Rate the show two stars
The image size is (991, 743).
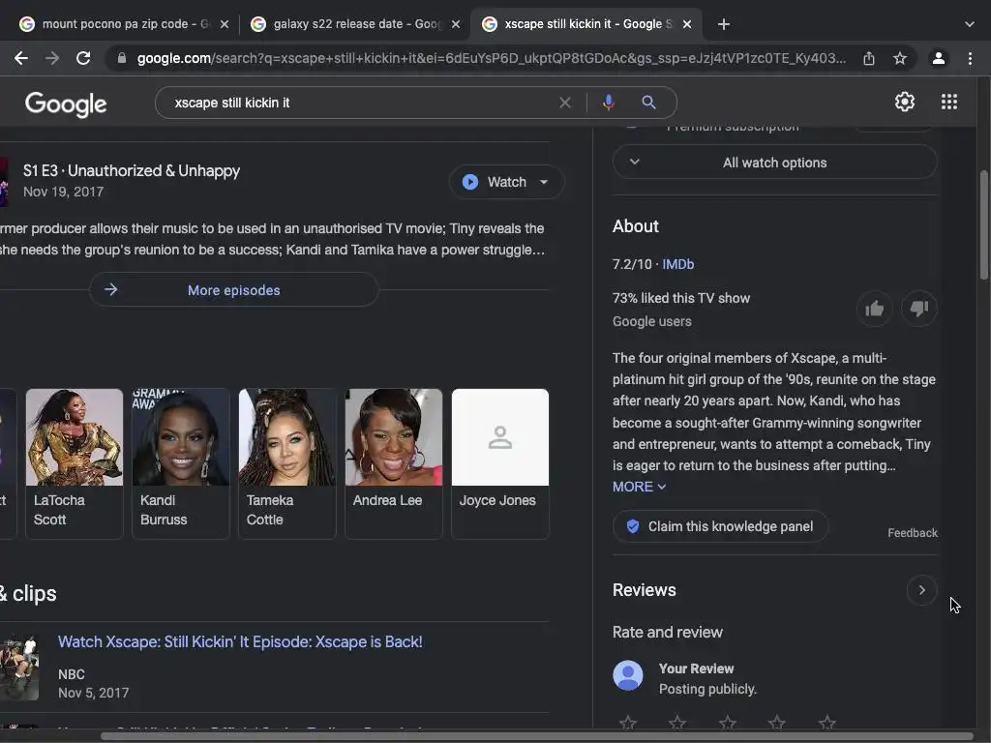[x=677, y=722]
